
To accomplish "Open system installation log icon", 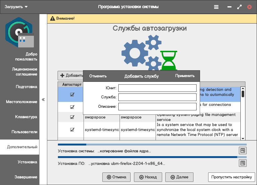I will (243, 151).
